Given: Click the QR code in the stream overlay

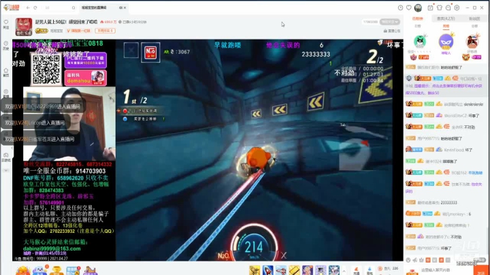Looking at the screenshot, I should pyautogui.click(x=46, y=69).
